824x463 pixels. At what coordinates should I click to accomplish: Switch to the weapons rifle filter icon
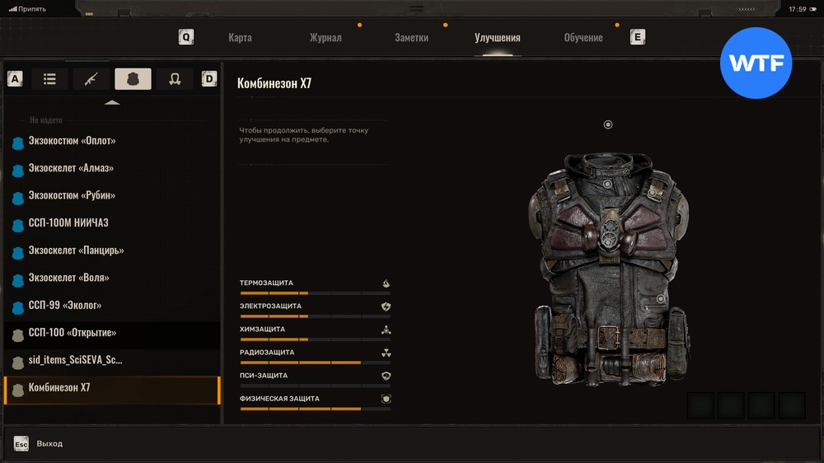tap(91, 79)
